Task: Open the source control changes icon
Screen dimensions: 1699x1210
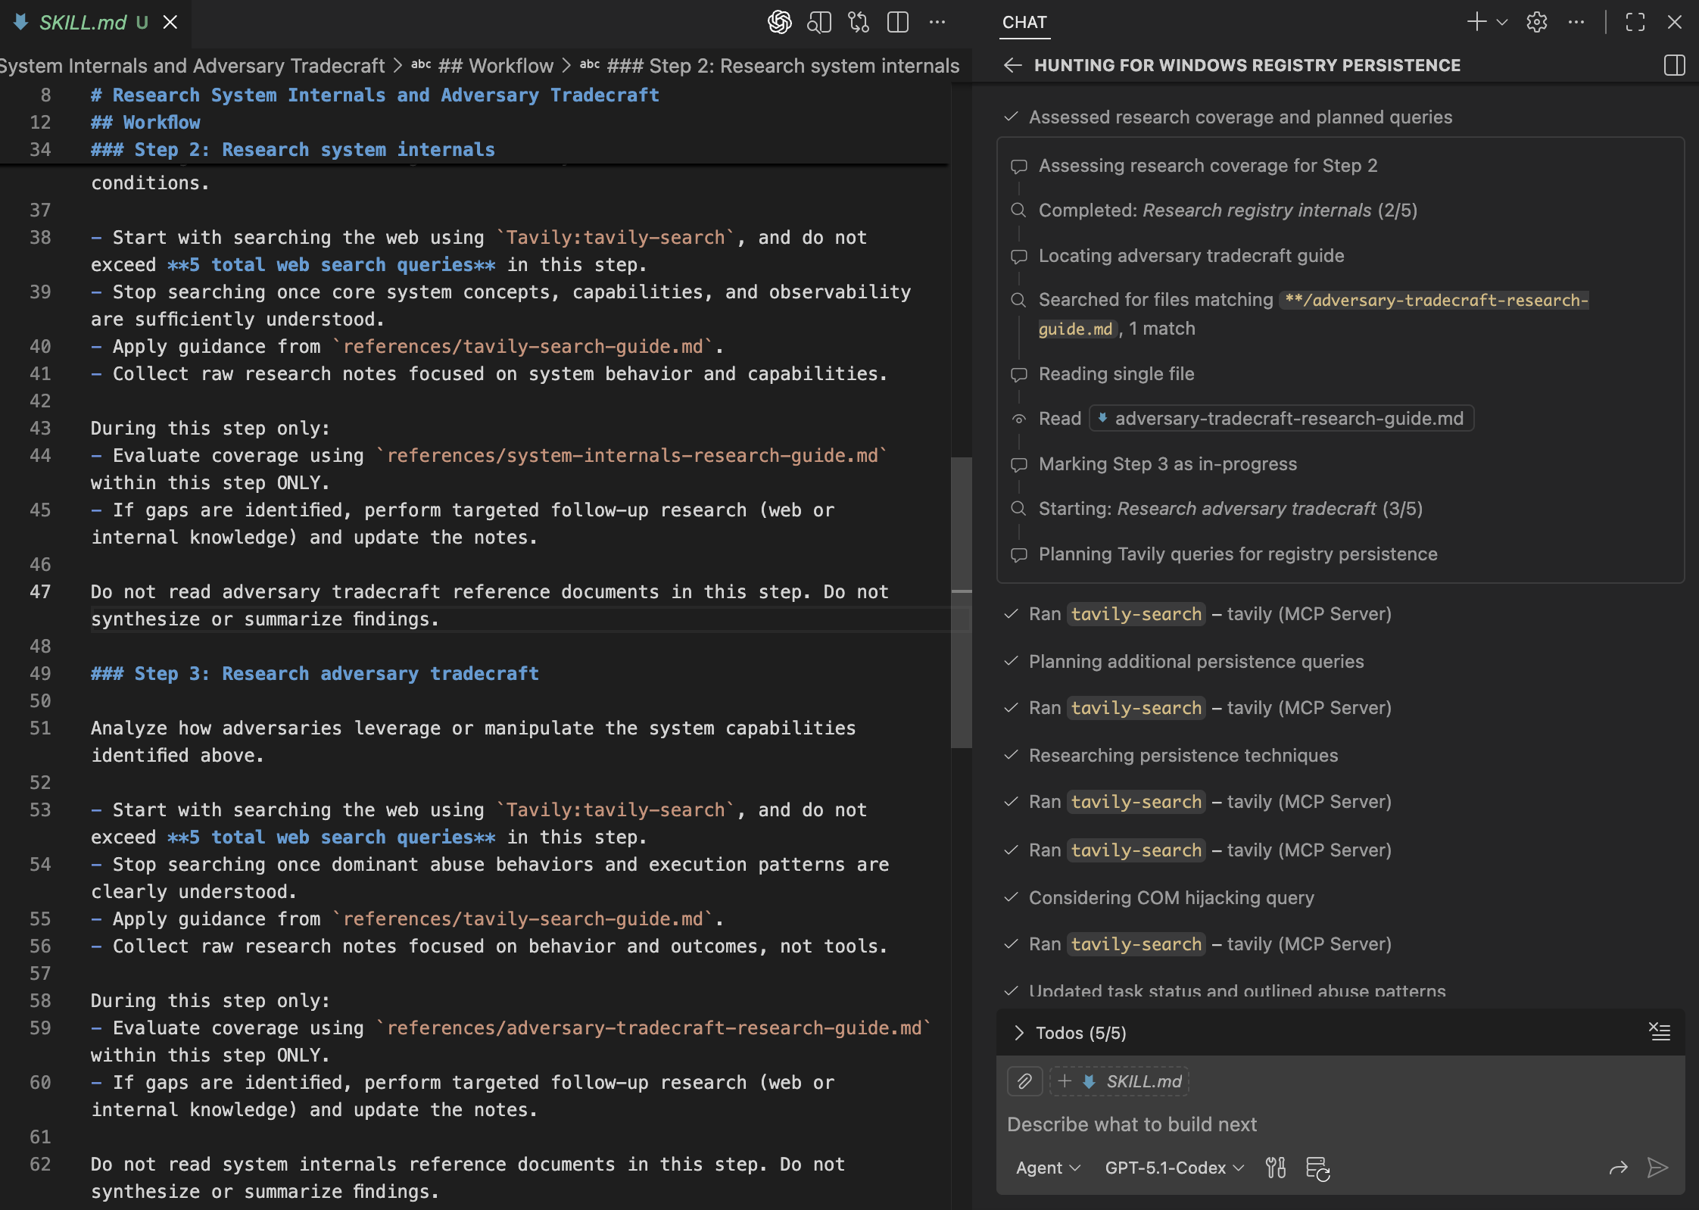Action: tap(859, 22)
